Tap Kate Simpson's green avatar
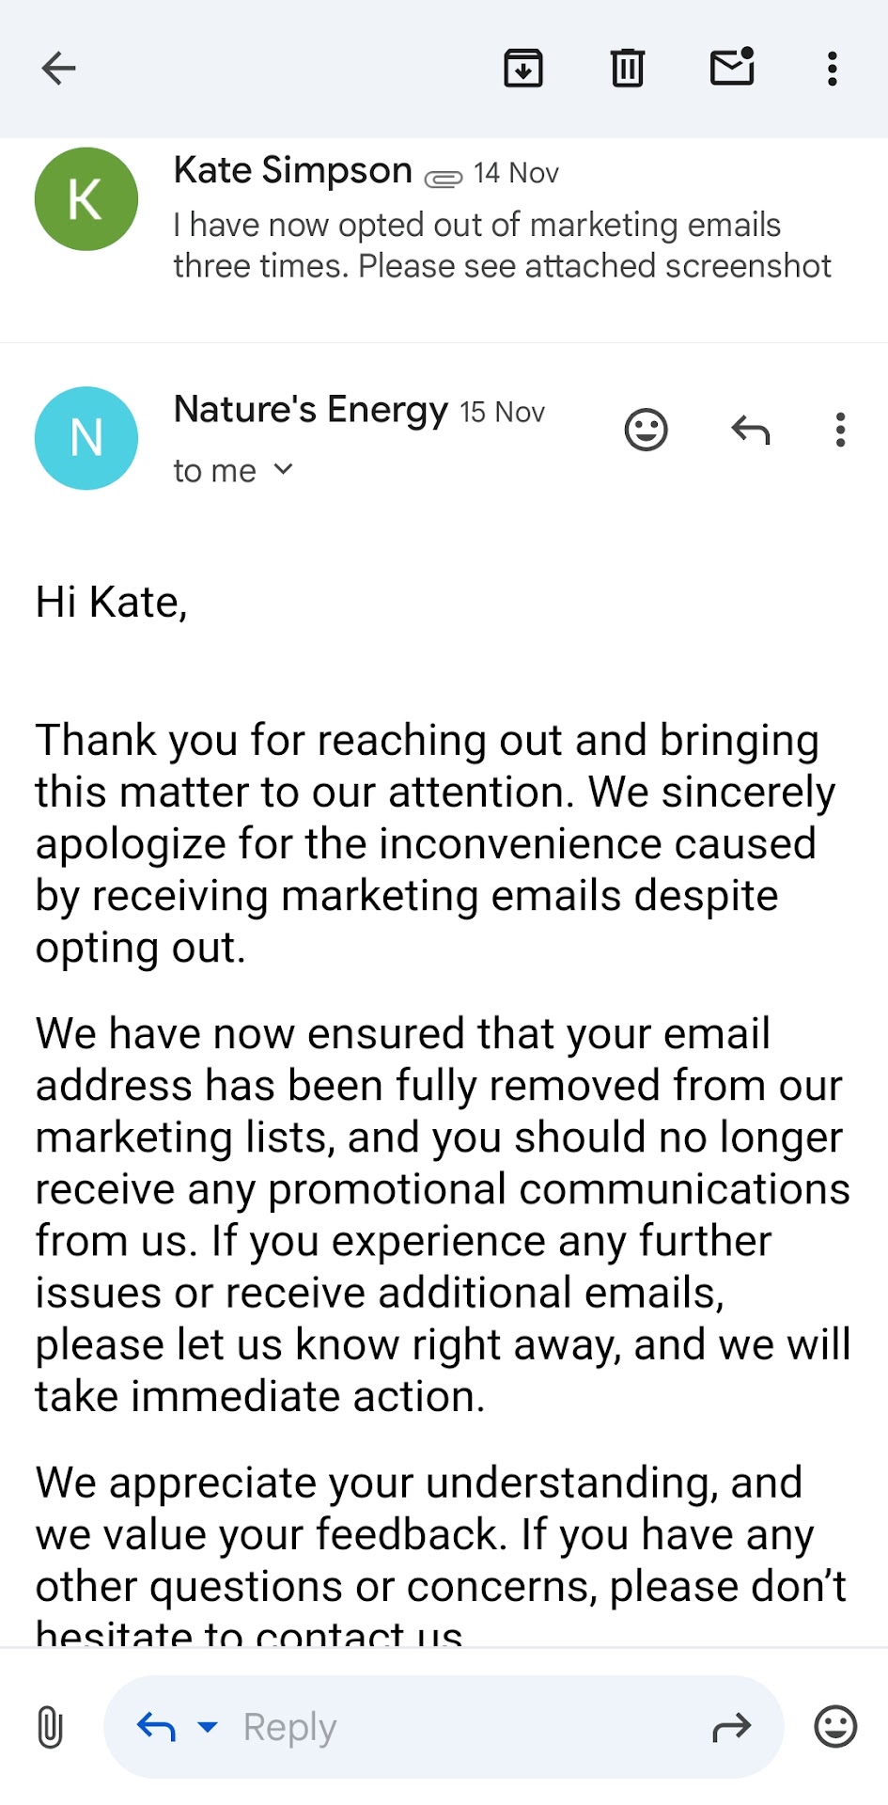The height and width of the screenshot is (1805, 888). tap(86, 199)
